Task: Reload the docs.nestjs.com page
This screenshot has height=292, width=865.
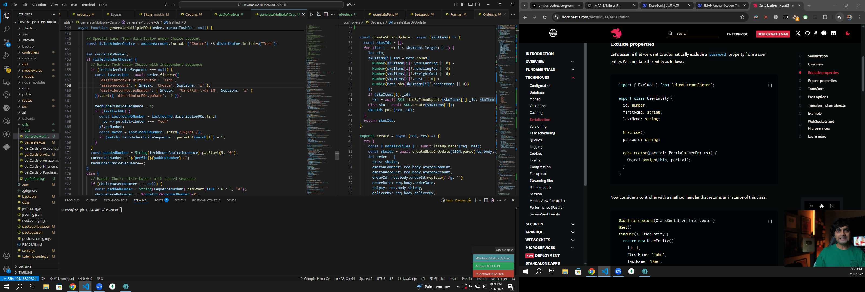Action: 544,17
